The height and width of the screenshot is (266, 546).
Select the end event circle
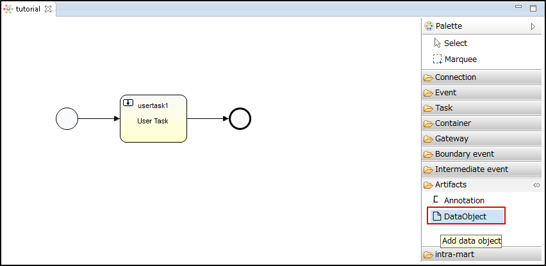coord(240,119)
